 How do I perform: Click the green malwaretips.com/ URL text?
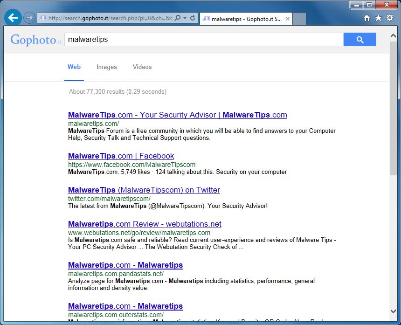[93, 124]
